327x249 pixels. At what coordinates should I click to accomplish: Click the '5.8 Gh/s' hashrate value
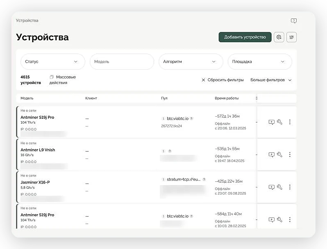[27, 188]
